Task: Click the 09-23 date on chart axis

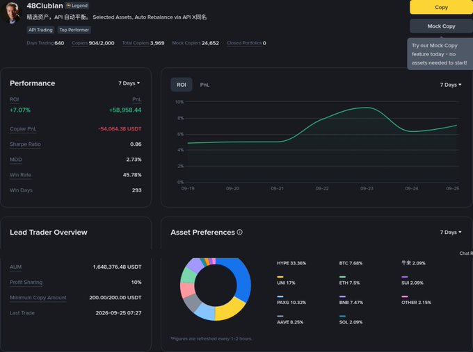Action: click(x=367, y=188)
